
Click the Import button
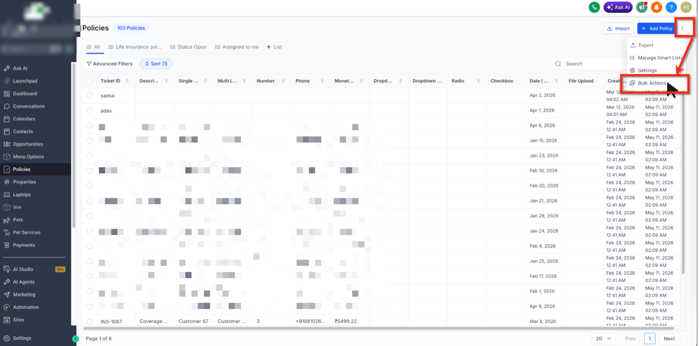(x=618, y=28)
